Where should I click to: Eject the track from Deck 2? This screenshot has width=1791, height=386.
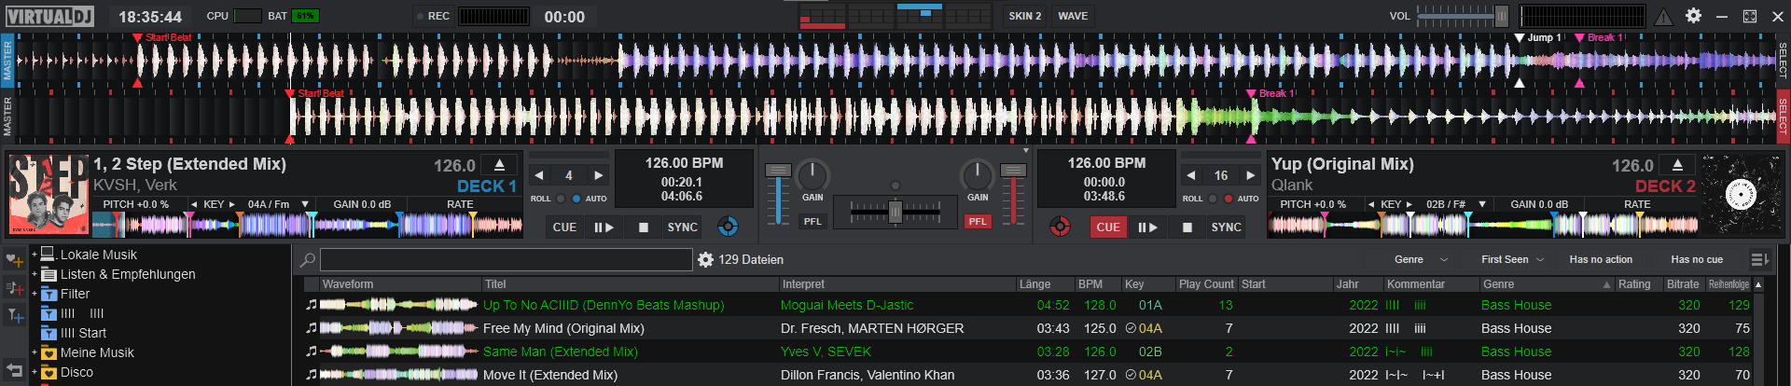pyautogui.click(x=1677, y=165)
